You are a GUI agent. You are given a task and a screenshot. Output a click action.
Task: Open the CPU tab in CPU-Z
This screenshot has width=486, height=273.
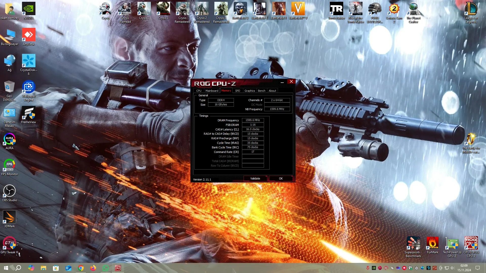(199, 91)
